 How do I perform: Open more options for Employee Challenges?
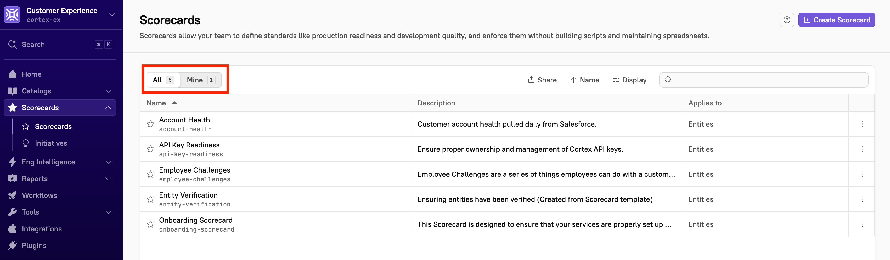(x=862, y=174)
